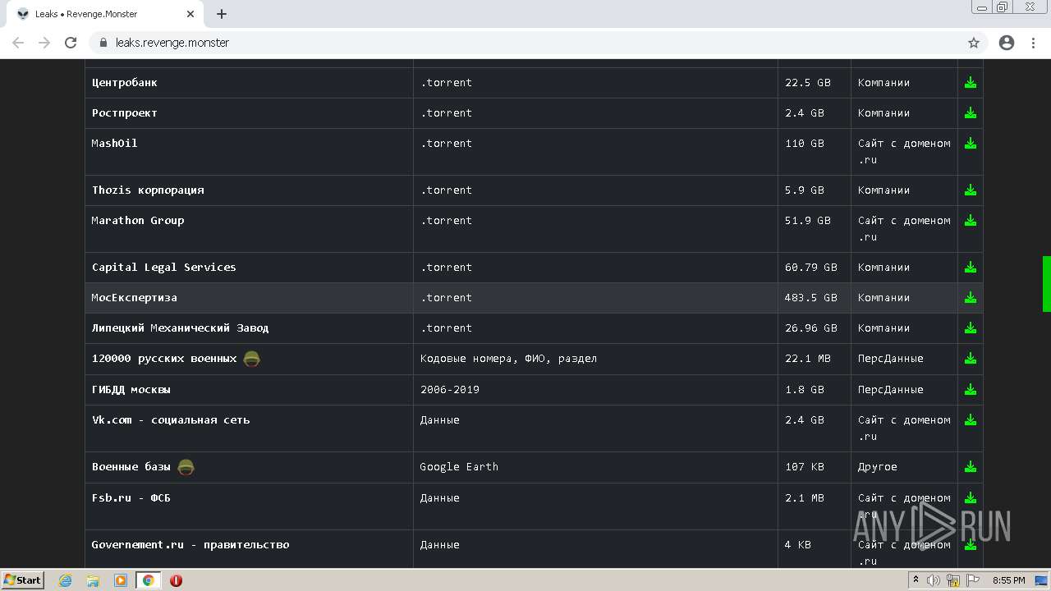
Task: Click the 107 KB size cell
Action: click(815, 467)
